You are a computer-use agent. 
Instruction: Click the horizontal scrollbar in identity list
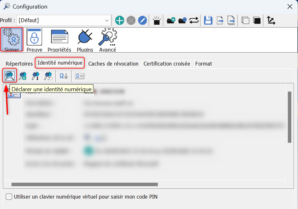click(85, 184)
